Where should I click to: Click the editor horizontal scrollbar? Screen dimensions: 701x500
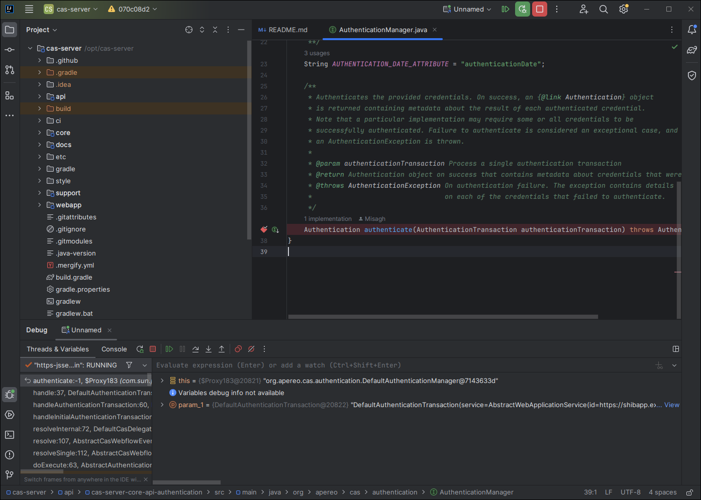point(443,317)
